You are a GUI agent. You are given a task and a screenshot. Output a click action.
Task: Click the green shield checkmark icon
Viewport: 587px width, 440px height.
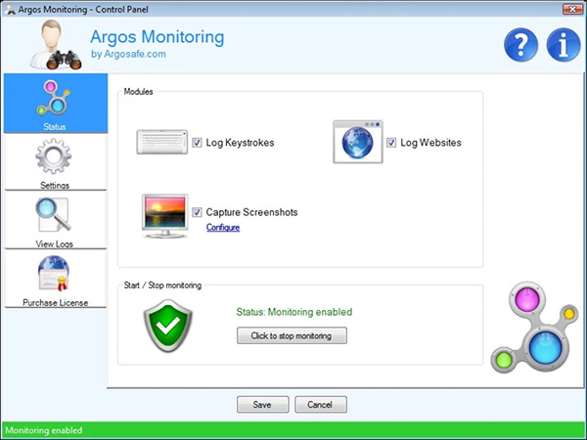point(168,326)
